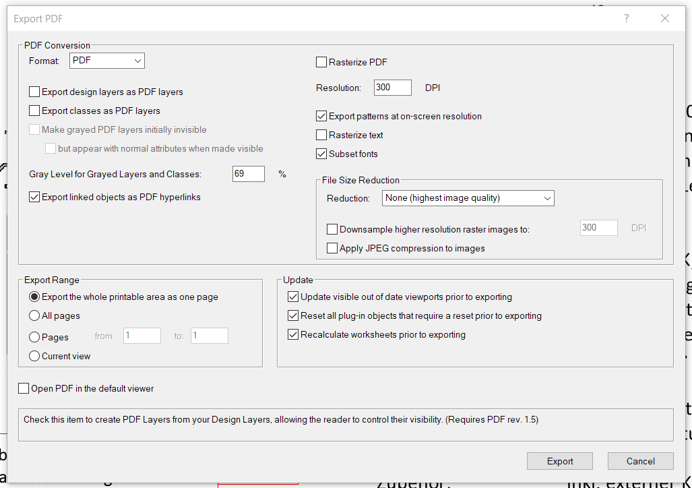
Task: Enable Open PDF in the default viewer
Action: point(24,388)
